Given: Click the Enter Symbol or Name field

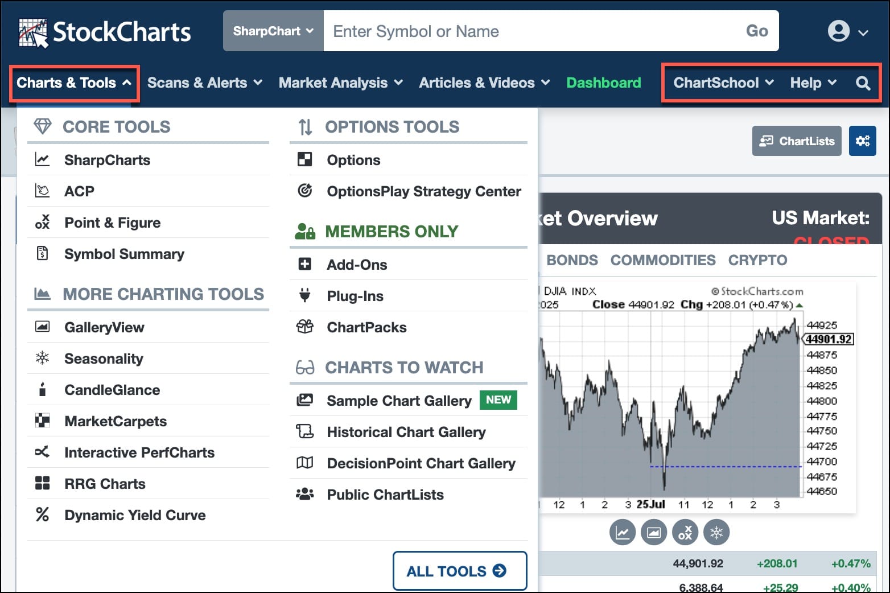Looking at the screenshot, I should coord(529,31).
